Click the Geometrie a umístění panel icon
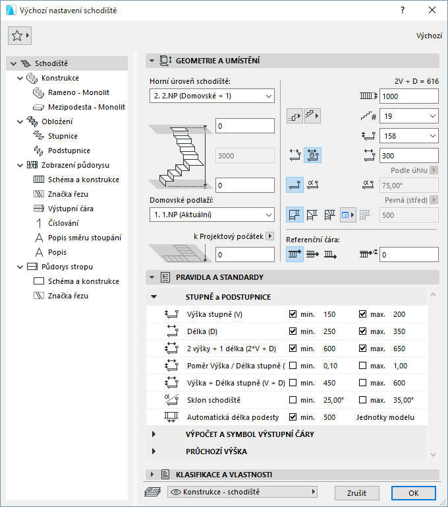 pyautogui.click(x=166, y=61)
